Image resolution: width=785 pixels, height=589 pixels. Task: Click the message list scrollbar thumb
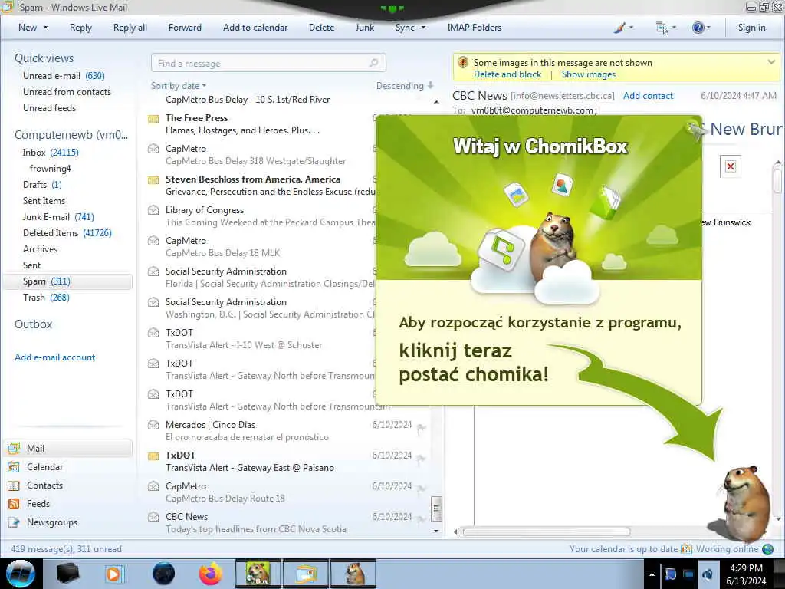click(436, 509)
